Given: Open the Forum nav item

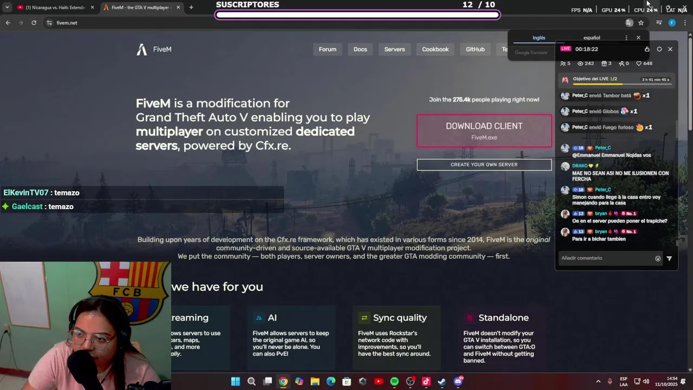Looking at the screenshot, I should click(x=328, y=49).
